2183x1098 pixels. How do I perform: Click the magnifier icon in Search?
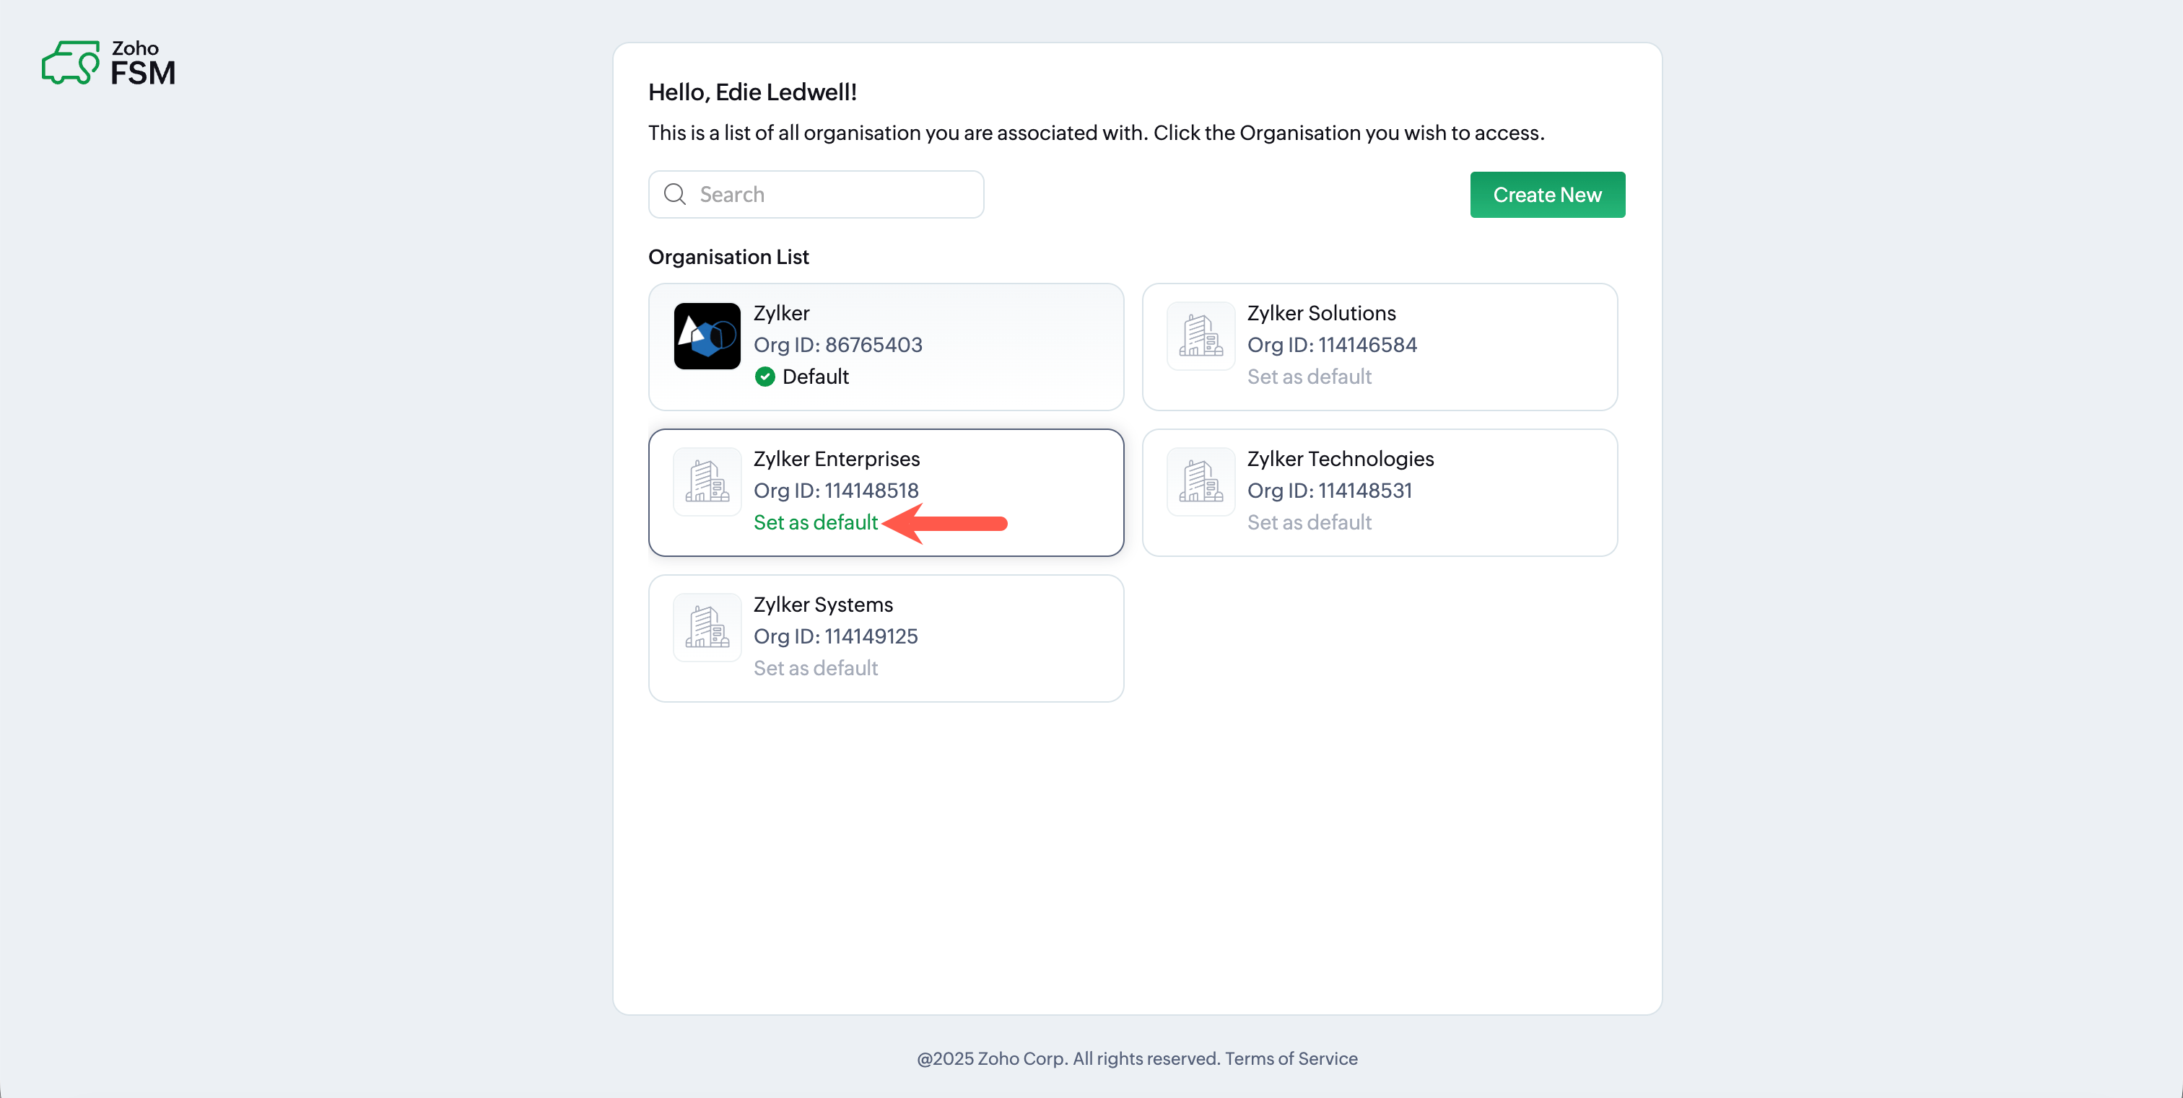pyautogui.click(x=674, y=195)
